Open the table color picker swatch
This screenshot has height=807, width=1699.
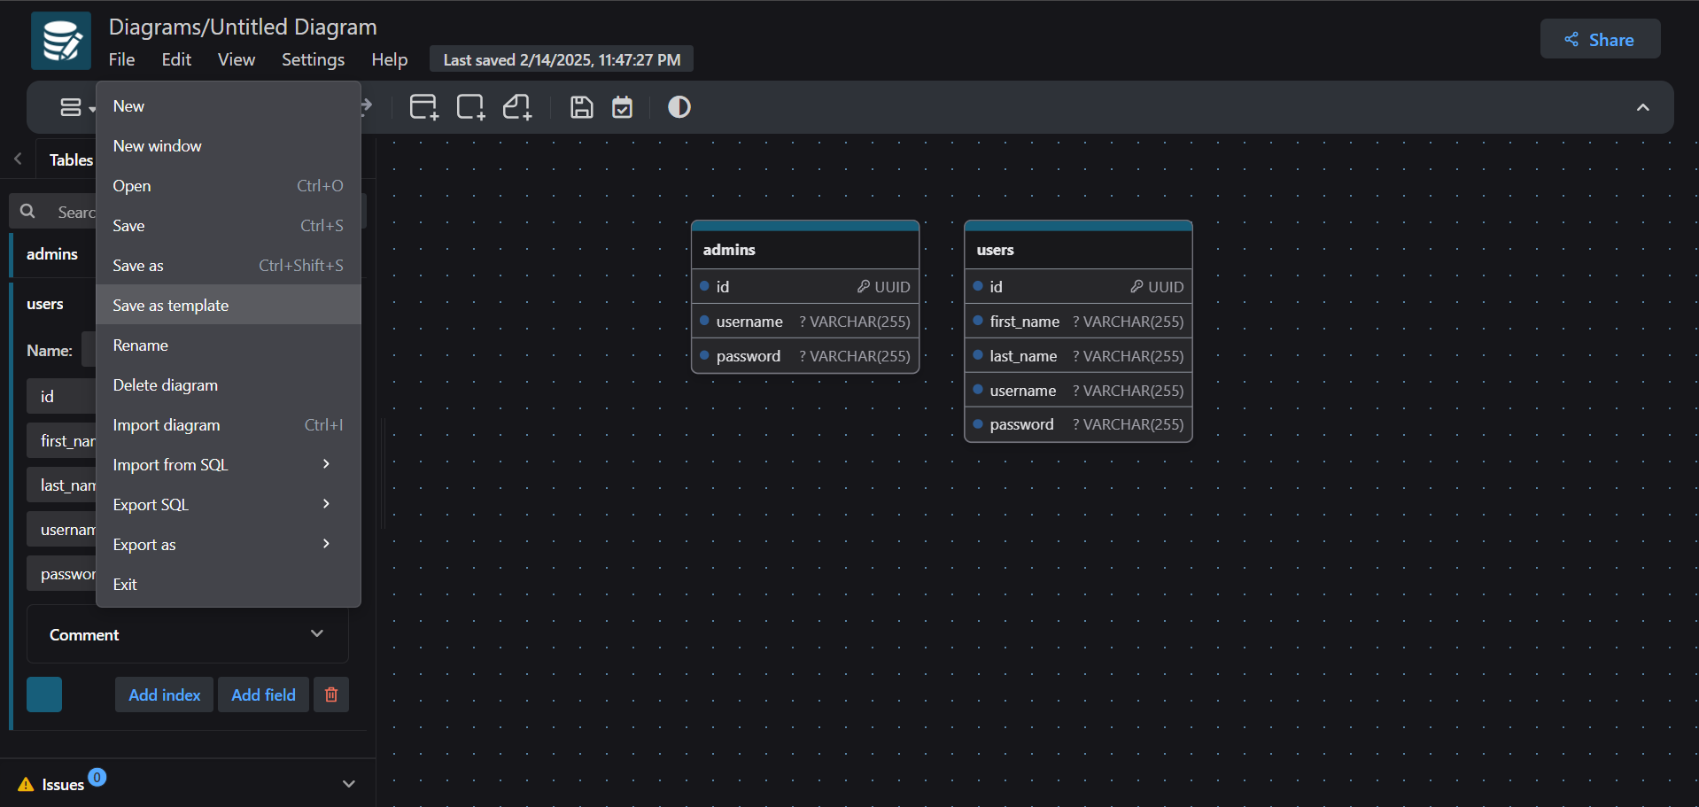pos(44,694)
